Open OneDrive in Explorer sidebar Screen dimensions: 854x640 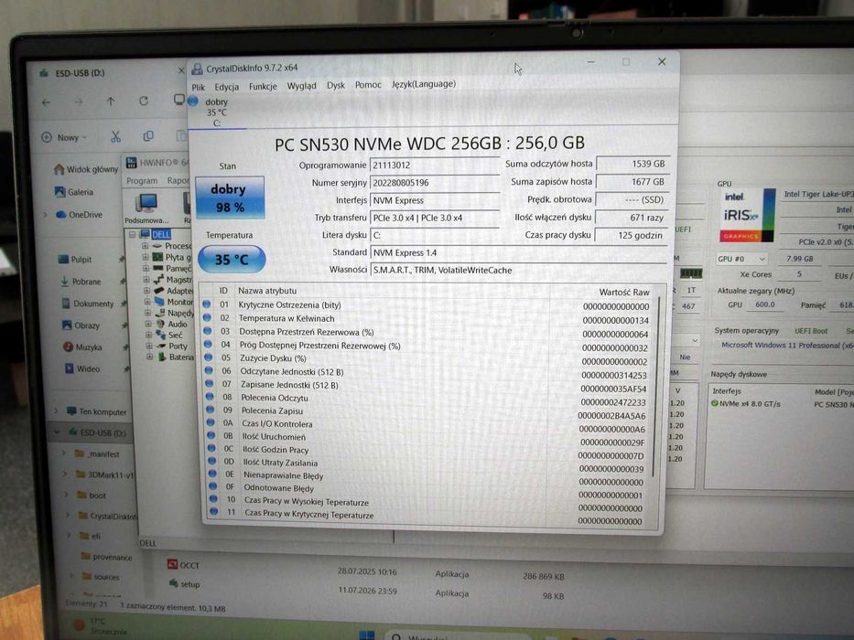[79, 215]
